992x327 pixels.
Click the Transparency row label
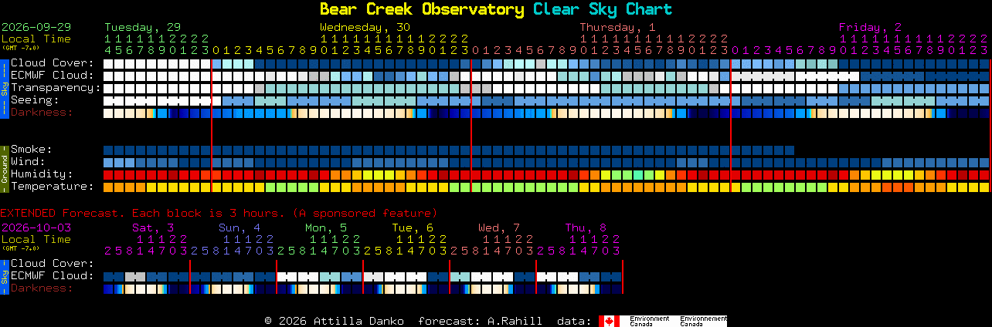(56, 88)
